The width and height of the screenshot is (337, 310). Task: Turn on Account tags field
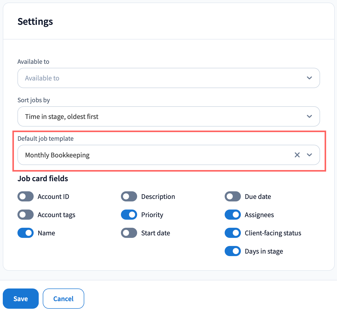[x=26, y=215]
